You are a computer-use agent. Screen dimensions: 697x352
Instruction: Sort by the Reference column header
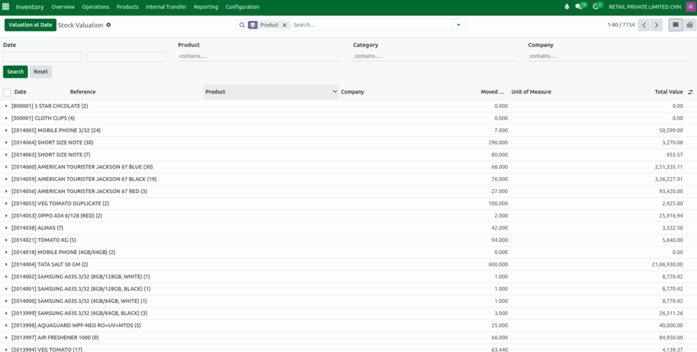click(82, 92)
